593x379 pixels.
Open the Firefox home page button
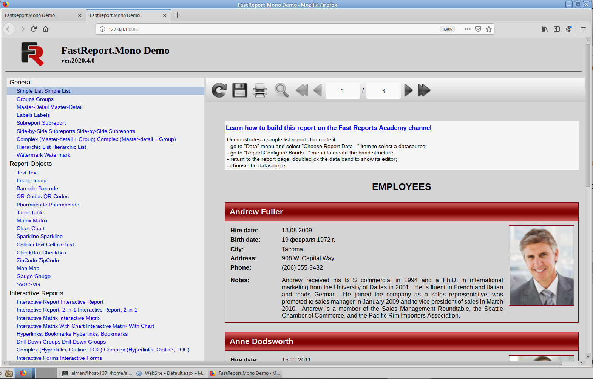point(46,29)
